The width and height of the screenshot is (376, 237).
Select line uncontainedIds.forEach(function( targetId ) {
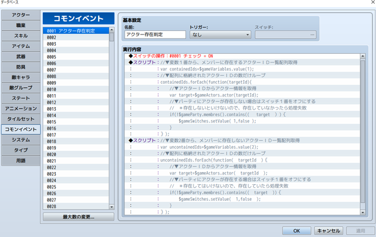pos(242,160)
